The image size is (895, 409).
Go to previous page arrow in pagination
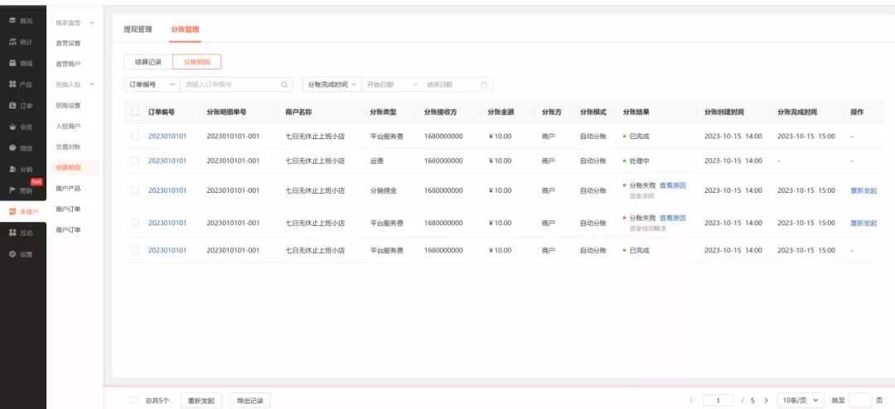point(691,401)
